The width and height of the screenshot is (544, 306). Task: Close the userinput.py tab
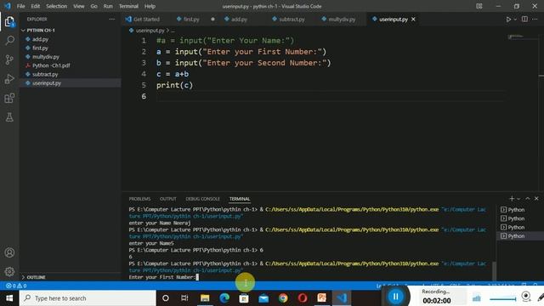click(x=413, y=20)
